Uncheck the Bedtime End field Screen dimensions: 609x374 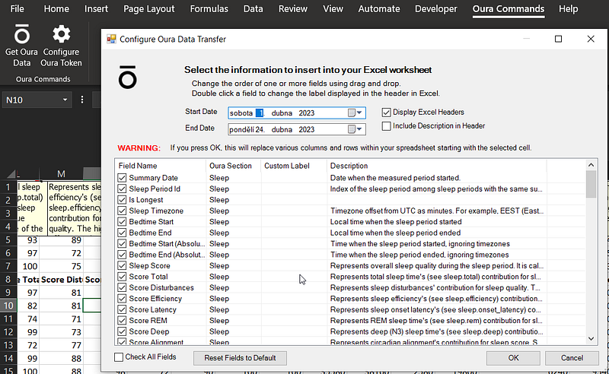click(x=122, y=233)
